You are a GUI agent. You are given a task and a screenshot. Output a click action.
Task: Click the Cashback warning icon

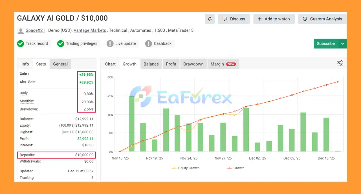click(148, 44)
